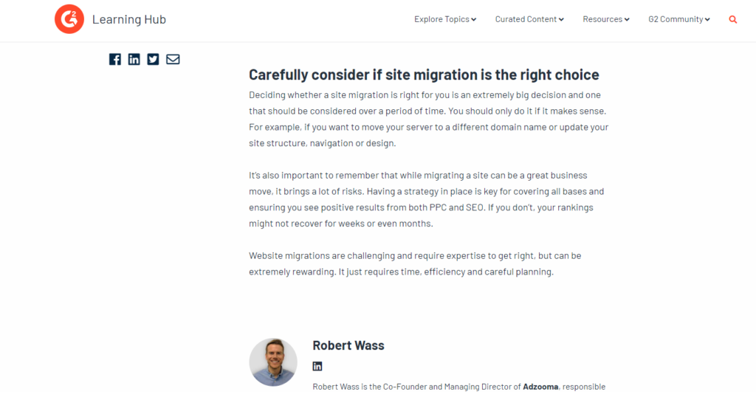Go to the Learning Hub home link
756x397 pixels.
[x=129, y=19]
